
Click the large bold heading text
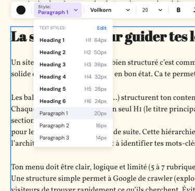click(154, 37)
